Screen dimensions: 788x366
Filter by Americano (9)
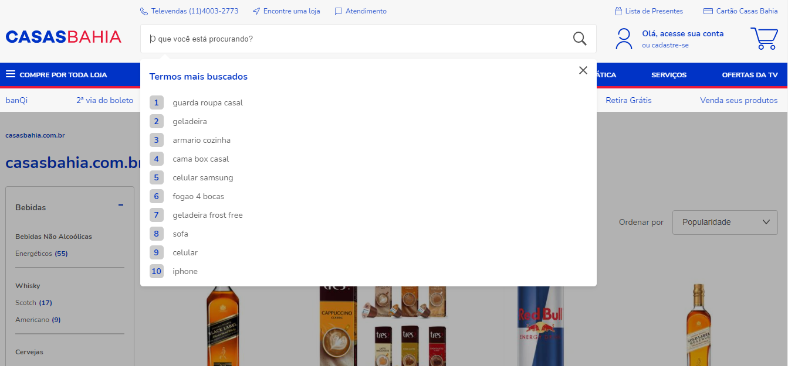[x=38, y=320]
